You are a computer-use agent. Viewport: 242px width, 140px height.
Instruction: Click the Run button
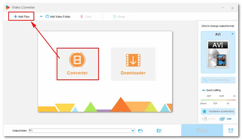(202, 130)
